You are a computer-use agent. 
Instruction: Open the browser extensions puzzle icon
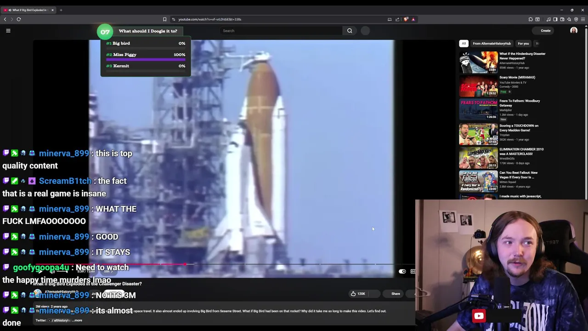click(x=531, y=19)
